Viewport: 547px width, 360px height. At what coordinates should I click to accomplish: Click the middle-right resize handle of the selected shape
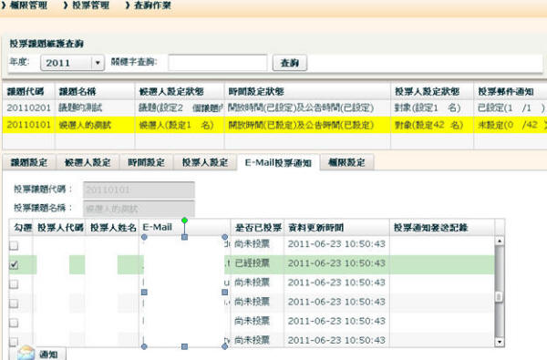[225, 292]
